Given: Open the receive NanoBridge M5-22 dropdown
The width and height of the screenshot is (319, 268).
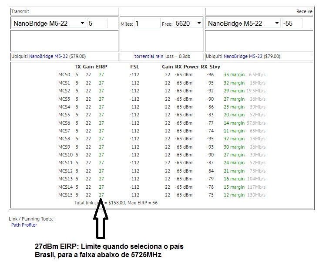Looking at the screenshot, I should click(x=243, y=23).
